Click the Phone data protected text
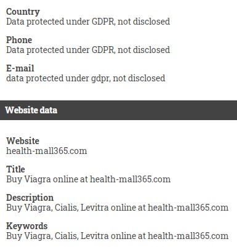Viewport: 237px width, 247px height. [88, 50]
